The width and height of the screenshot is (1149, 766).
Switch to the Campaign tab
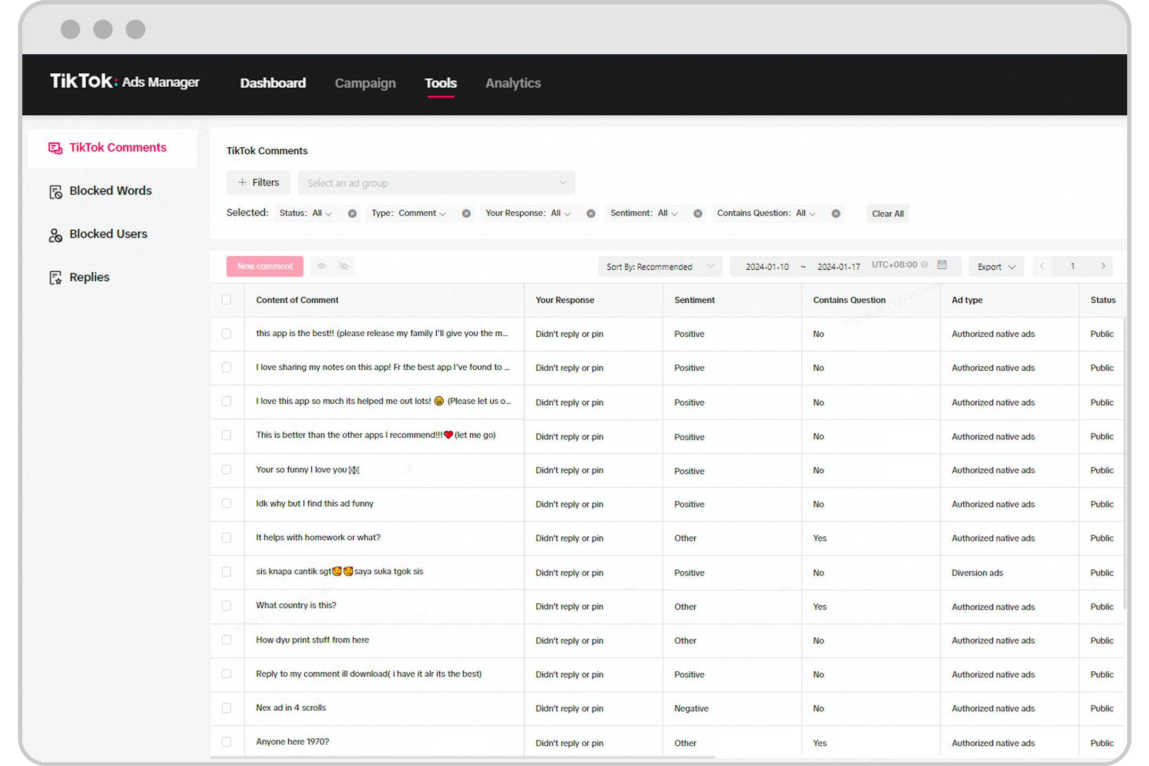(365, 83)
